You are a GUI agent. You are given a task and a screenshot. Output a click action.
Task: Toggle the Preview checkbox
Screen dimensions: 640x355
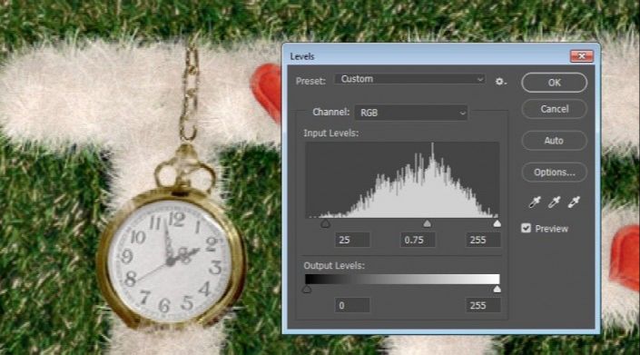click(527, 228)
